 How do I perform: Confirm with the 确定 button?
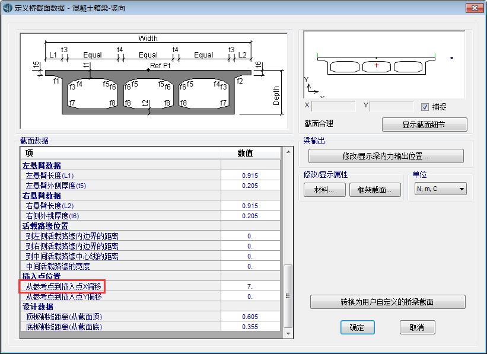[x=357, y=327]
